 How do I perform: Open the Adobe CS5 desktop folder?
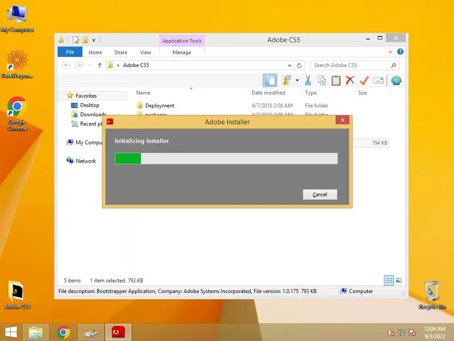tap(17, 295)
